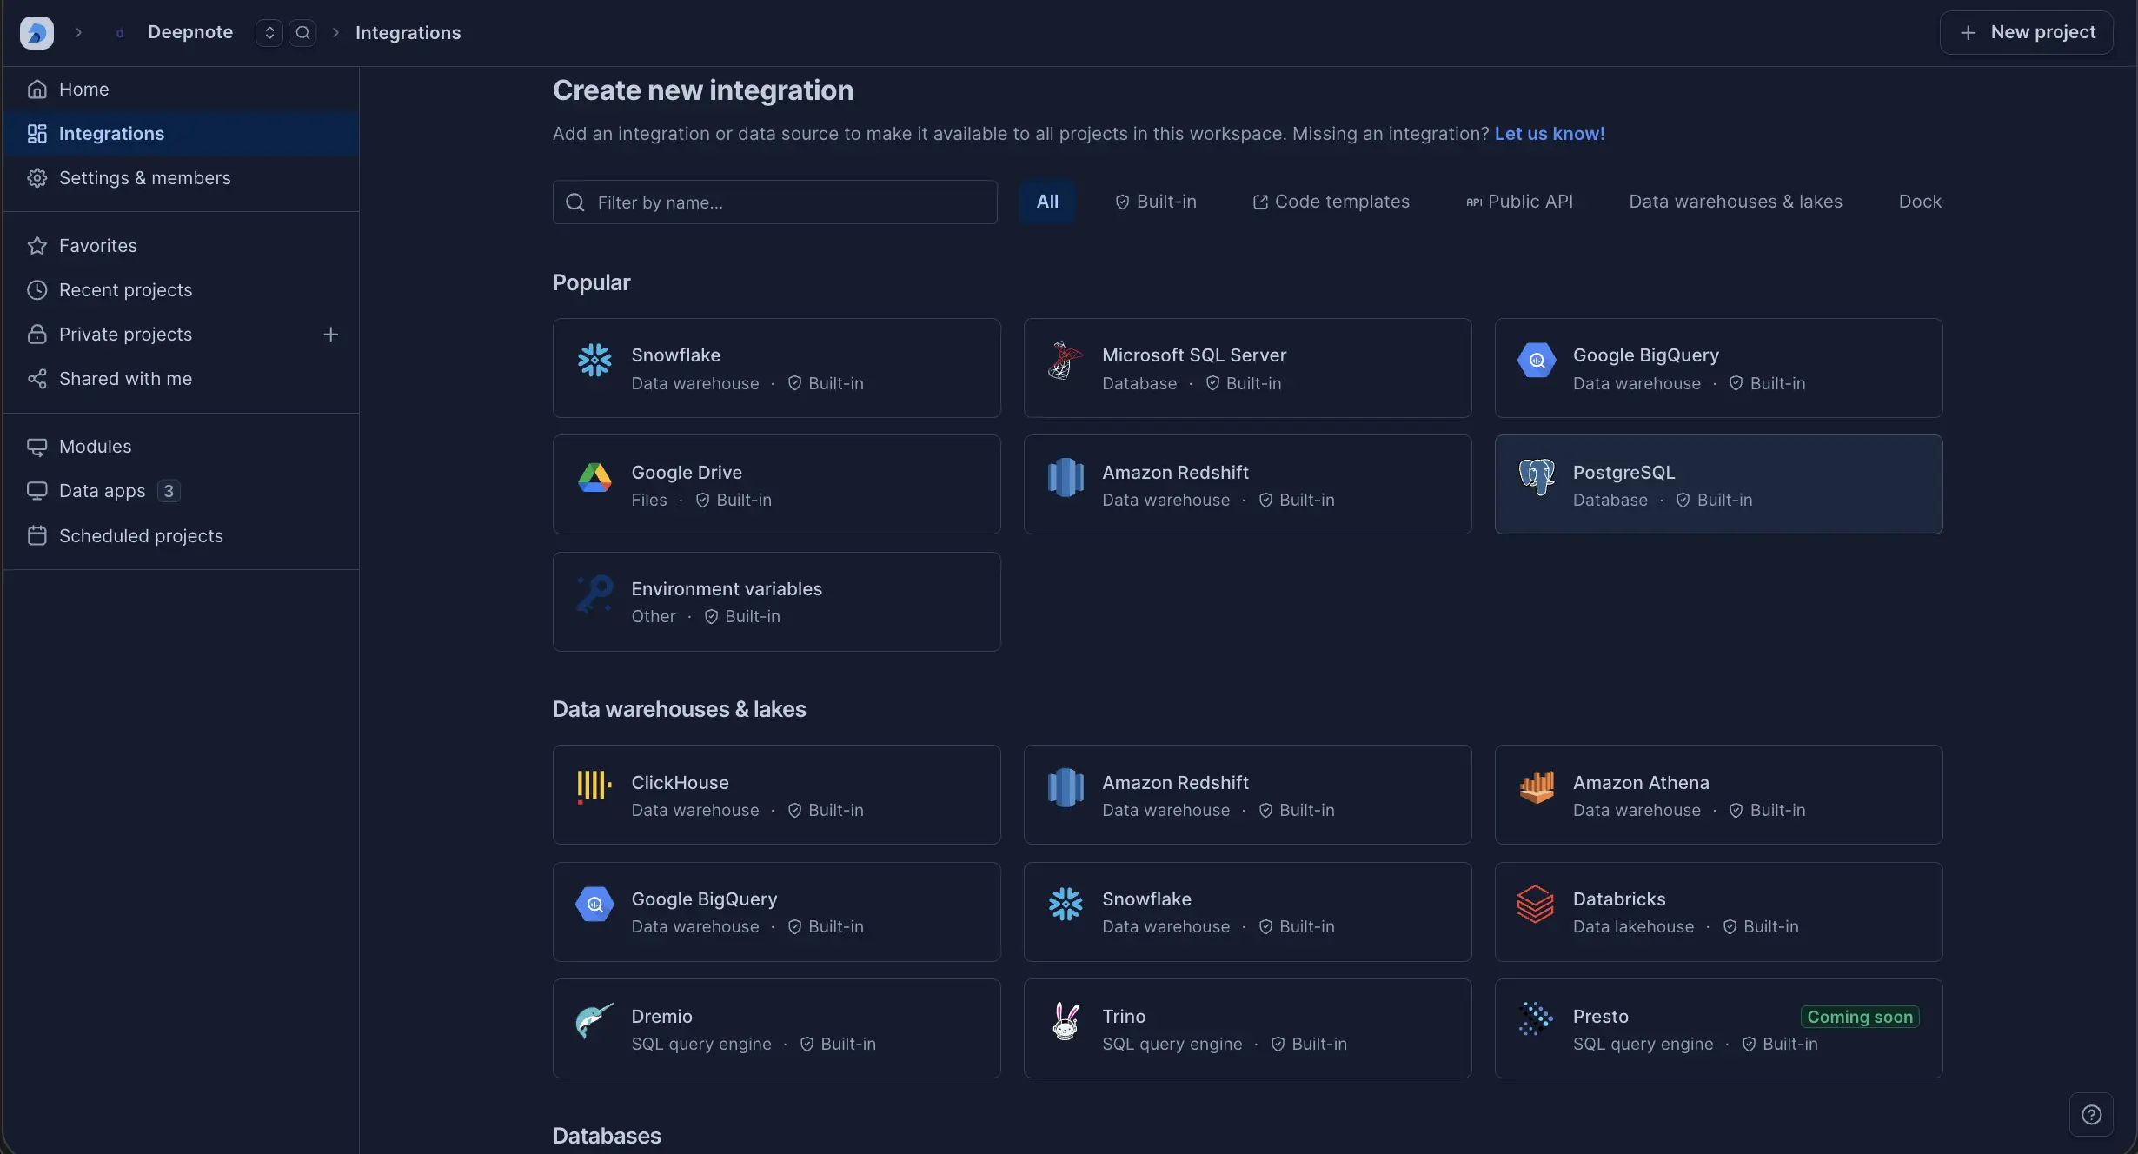Open the Deepnote workspace switcher
2138x1154 pixels.
click(x=269, y=32)
